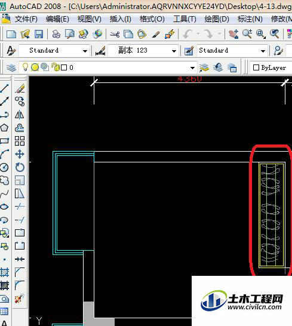
Task: Open the ByLayer color dropdown
Action: (x=271, y=67)
